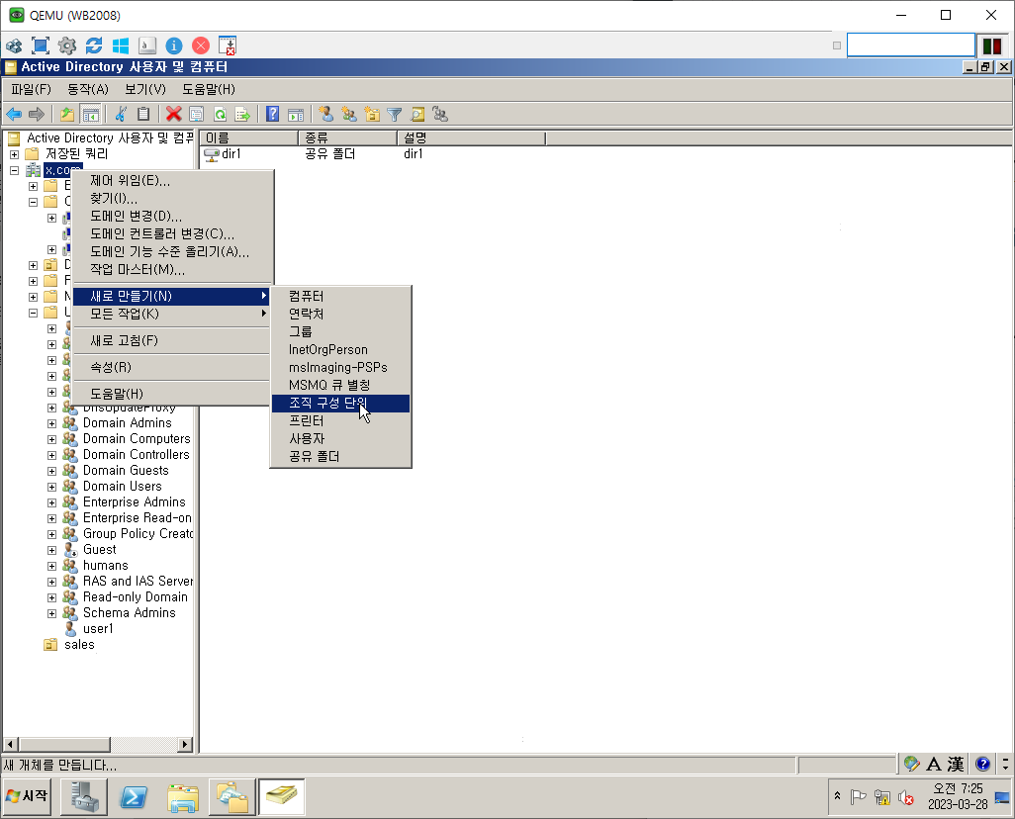Select sales organizational unit in tree
The width and height of the screenshot is (1015, 819).
(79, 645)
